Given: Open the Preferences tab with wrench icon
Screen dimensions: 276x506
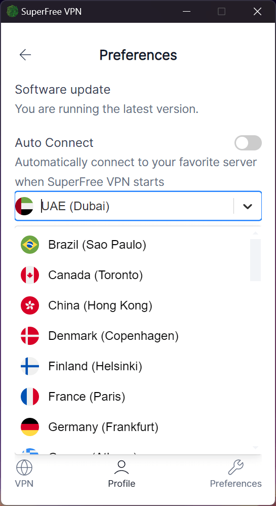Looking at the screenshot, I should pyautogui.click(x=235, y=474).
